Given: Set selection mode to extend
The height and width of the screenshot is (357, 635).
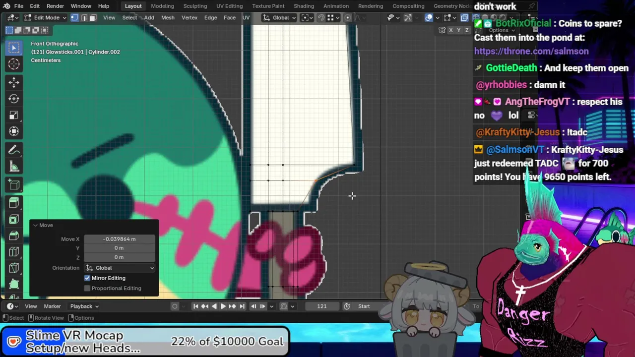Looking at the screenshot, I should [18, 30].
